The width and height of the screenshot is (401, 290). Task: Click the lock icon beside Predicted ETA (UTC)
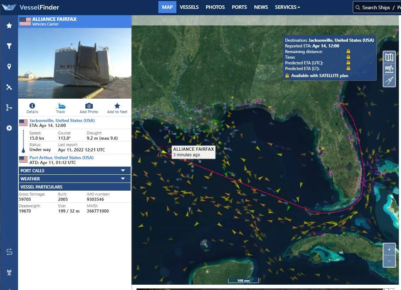pyautogui.click(x=348, y=63)
